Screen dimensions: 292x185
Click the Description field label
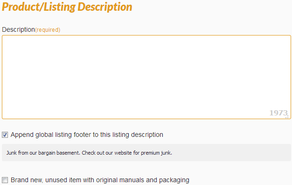point(18,29)
